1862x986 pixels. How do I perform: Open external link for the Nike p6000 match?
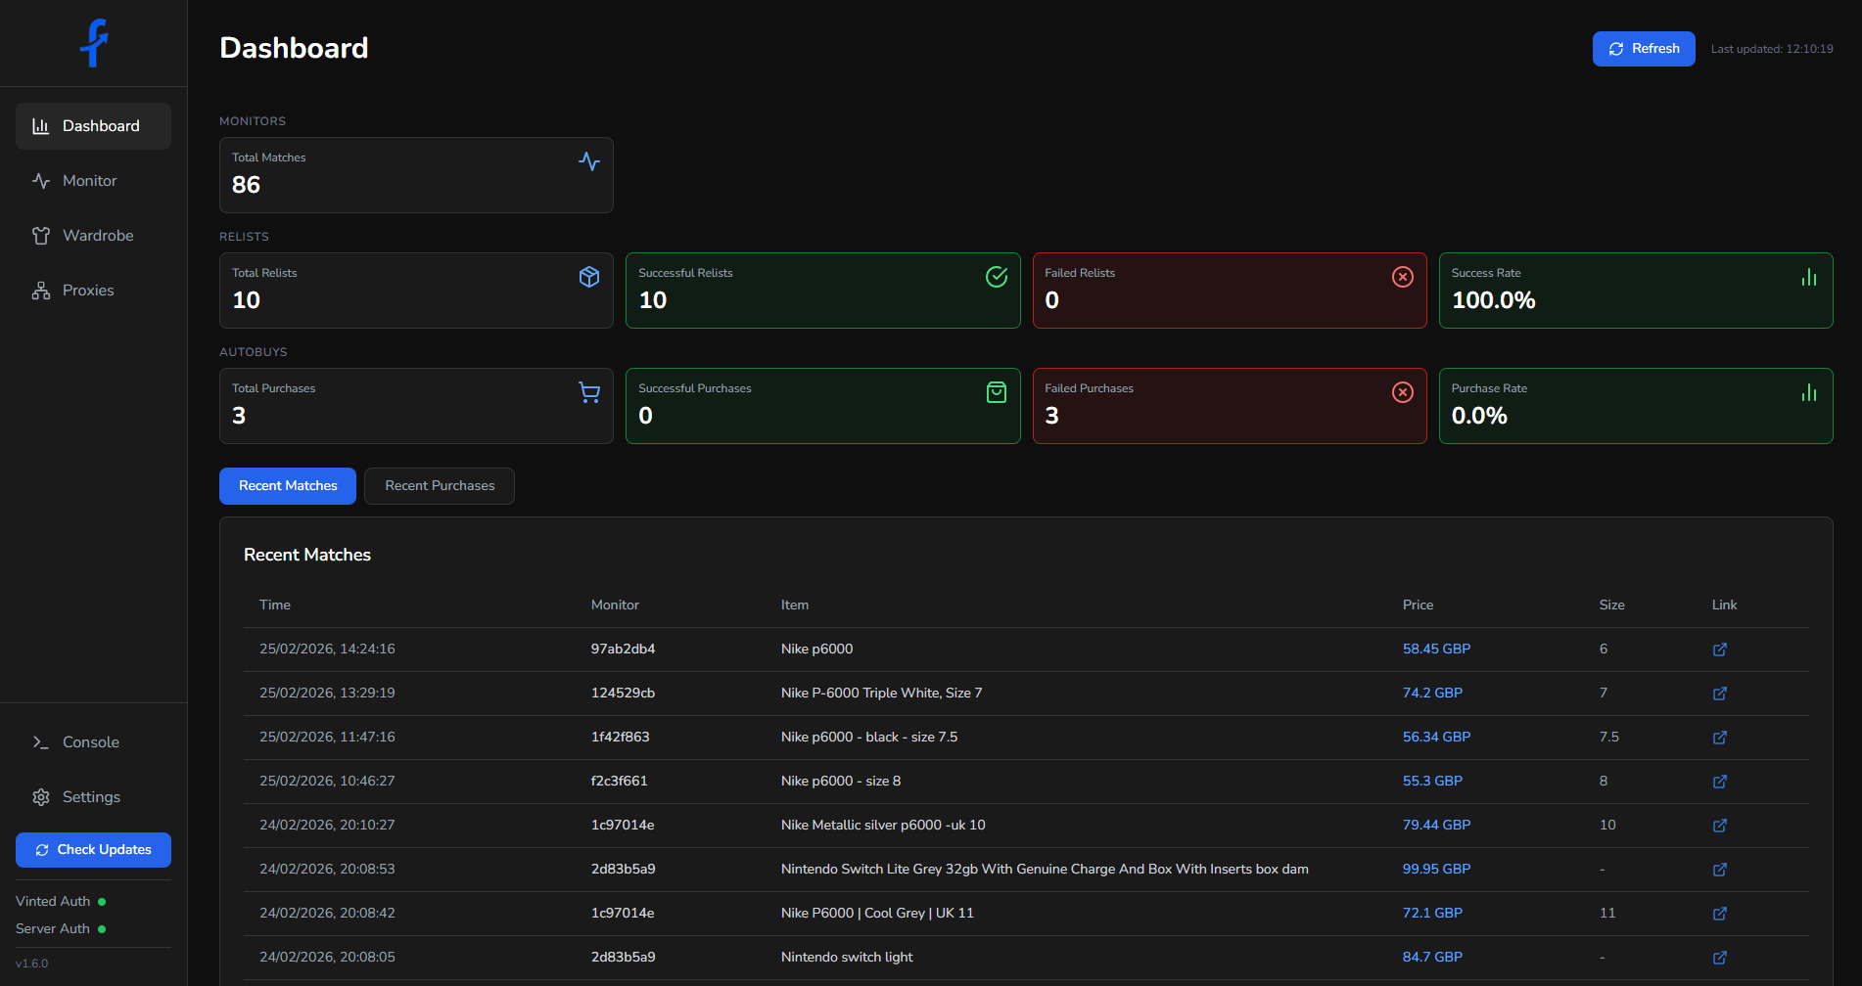tap(1720, 649)
